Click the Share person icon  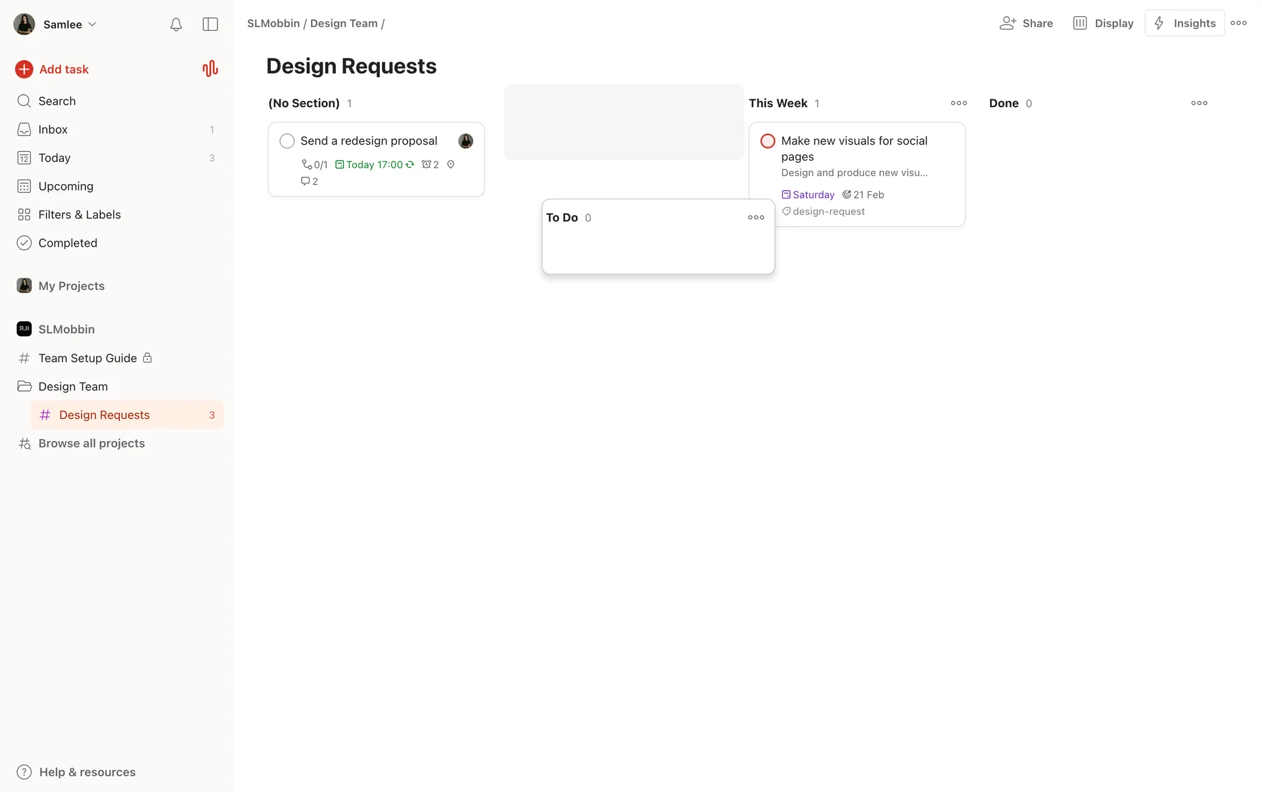(1008, 23)
